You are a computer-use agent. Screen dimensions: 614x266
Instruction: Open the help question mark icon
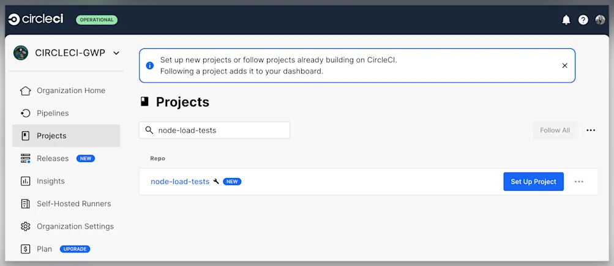pyautogui.click(x=583, y=20)
